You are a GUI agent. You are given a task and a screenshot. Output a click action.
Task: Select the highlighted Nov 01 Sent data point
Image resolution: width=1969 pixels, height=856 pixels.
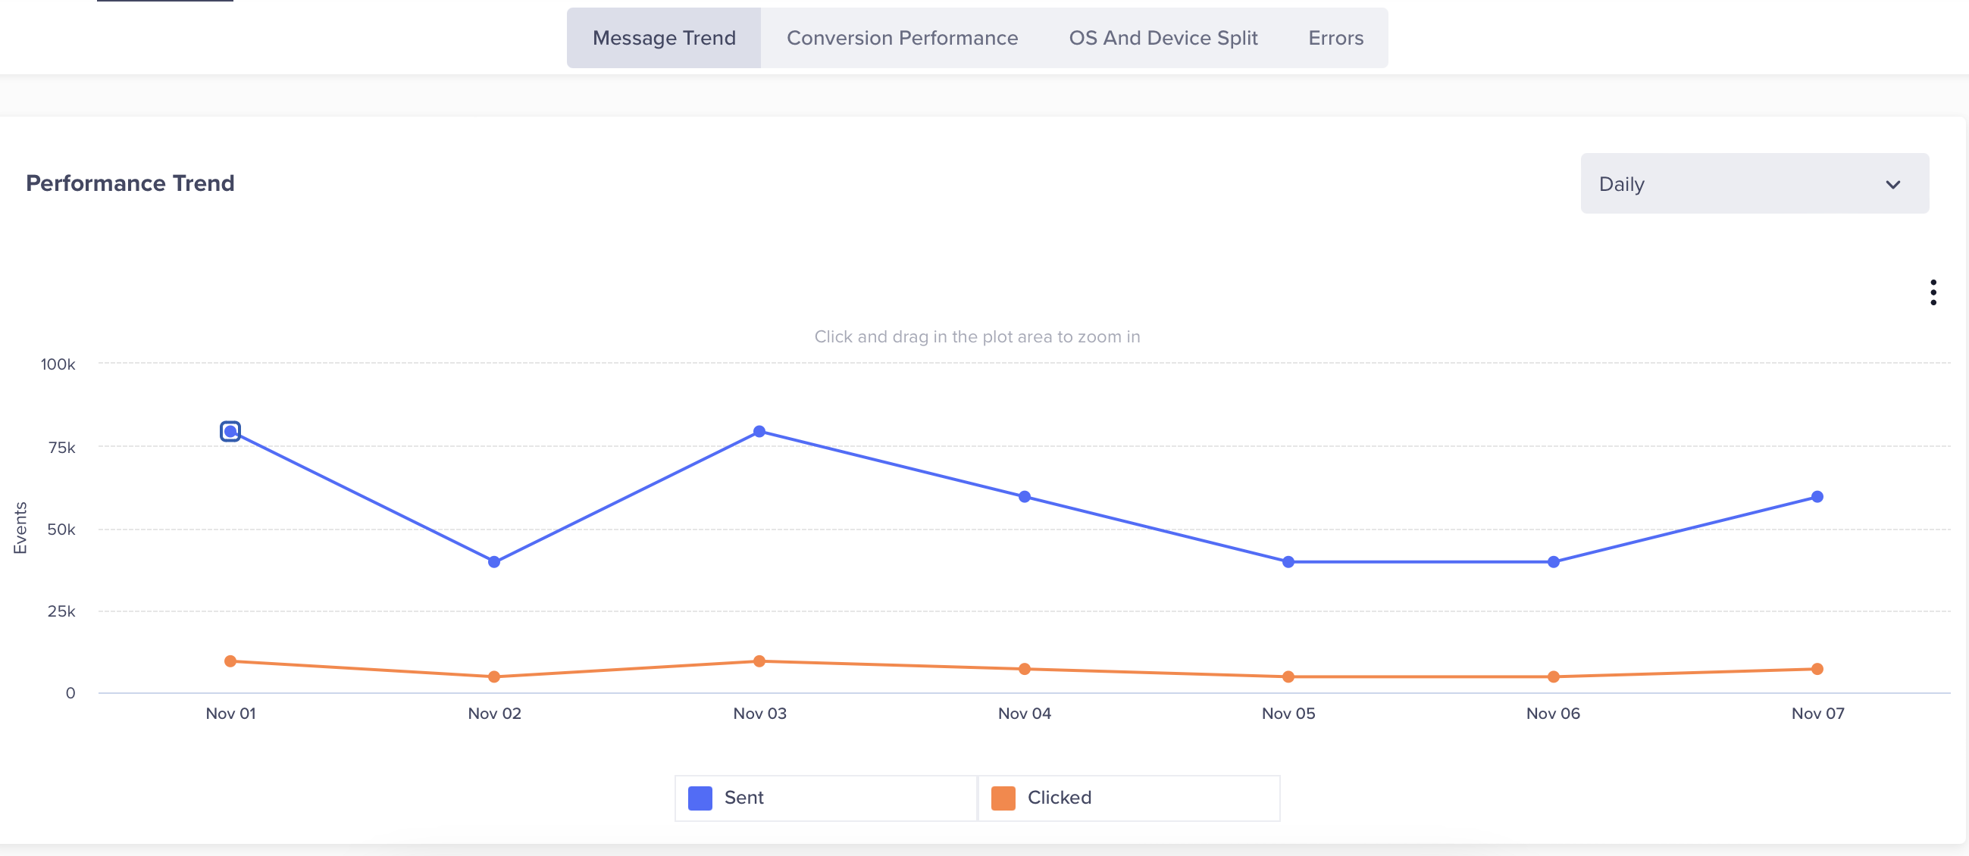tap(230, 432)
